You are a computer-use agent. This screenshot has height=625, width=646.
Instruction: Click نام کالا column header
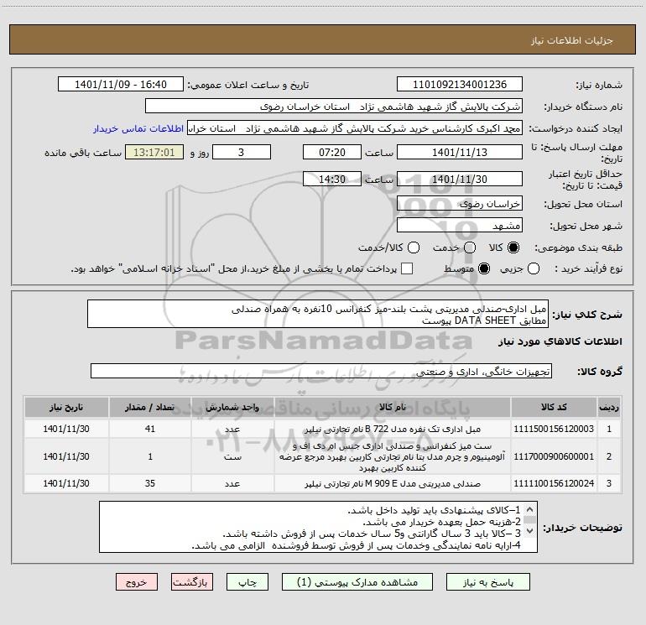pos(393,407)
